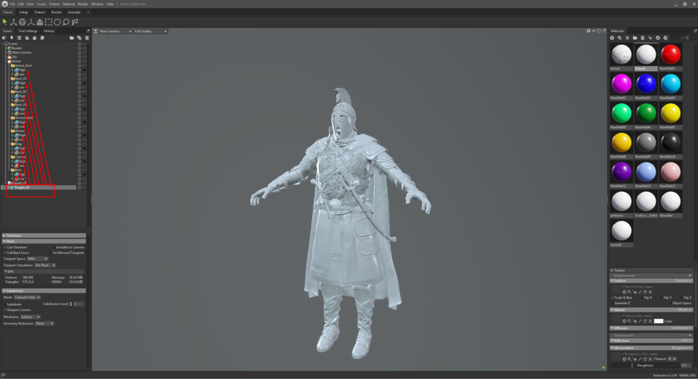Select the Armor material sphere
Viewport: 698px width, 379px height.
pos(622,55)
